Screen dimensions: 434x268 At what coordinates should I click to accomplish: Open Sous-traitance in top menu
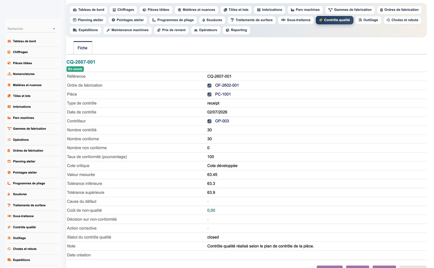(296, 20)
